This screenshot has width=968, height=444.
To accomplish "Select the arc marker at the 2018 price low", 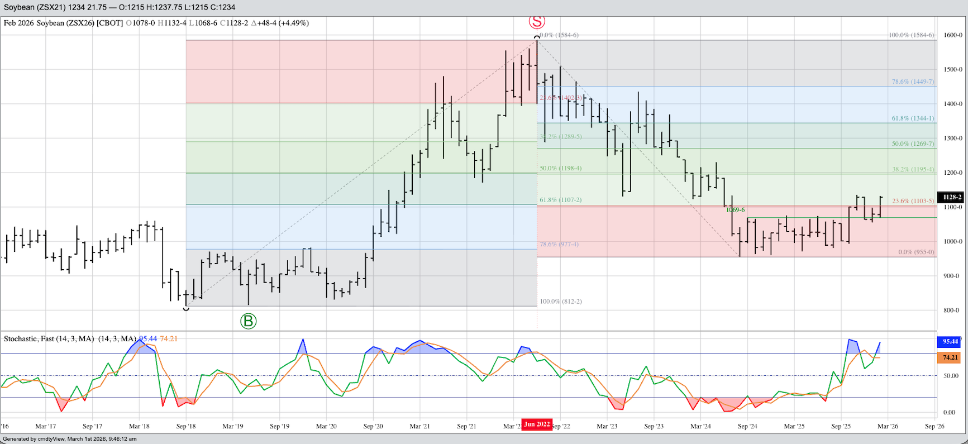I will tap(186, 308).
